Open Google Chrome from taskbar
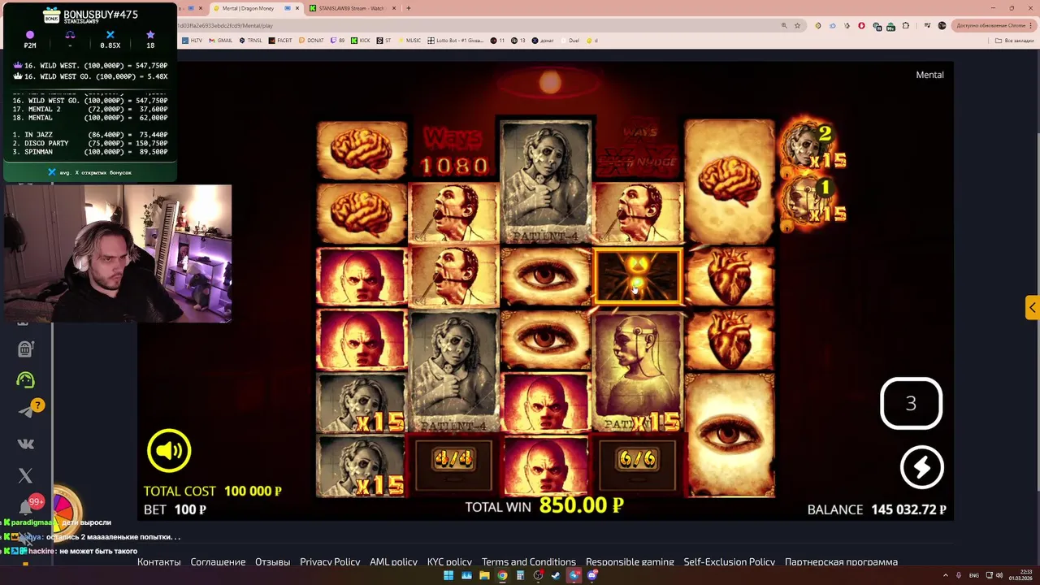This screenshot has width=1040, height=585. pos(502,575)
